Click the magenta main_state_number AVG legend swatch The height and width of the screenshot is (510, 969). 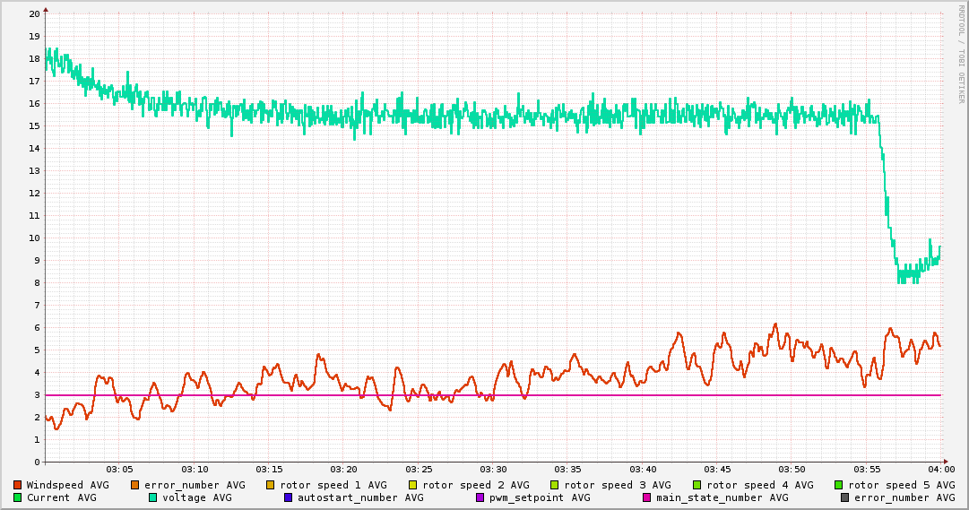(x=647, y=497)
